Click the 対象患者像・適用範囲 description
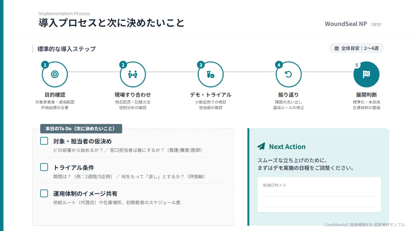Screen dimensions: 414x231 coord(55,102)
